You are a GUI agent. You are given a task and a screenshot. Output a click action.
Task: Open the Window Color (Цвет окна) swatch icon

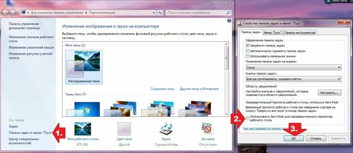tap(124, 129)
